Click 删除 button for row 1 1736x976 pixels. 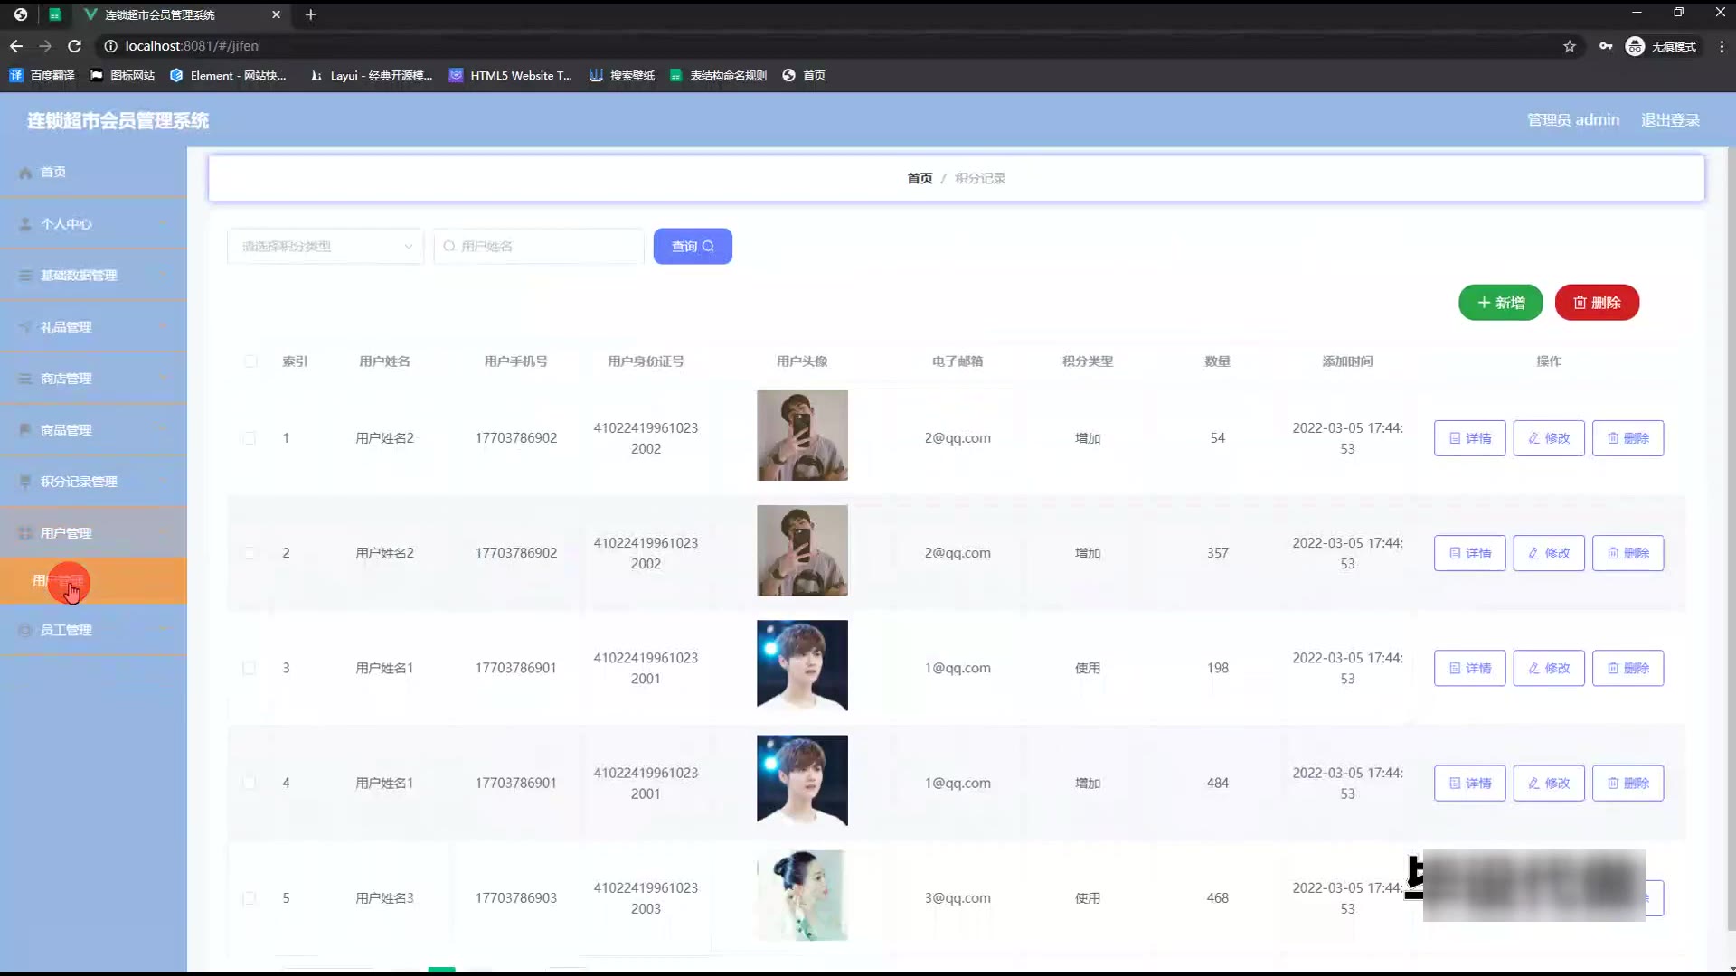coord(1627,438)
